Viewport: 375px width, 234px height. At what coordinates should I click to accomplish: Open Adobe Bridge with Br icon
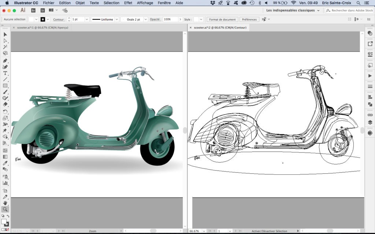tap(33, 11)
